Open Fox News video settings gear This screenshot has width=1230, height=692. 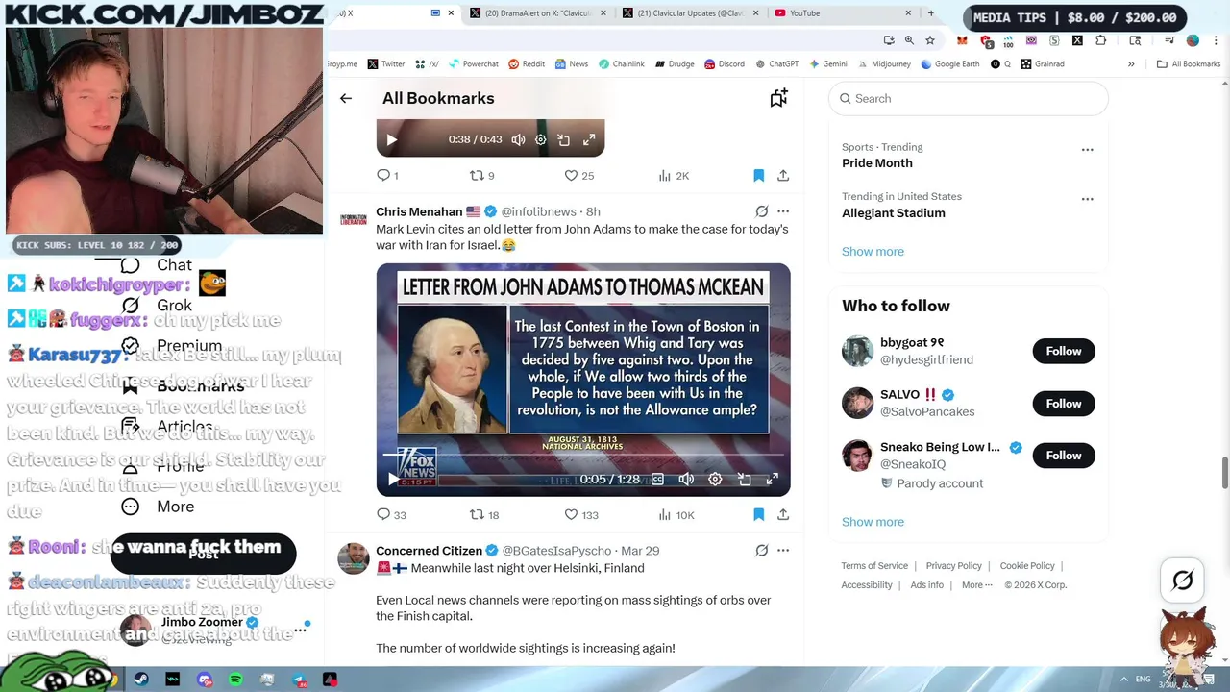tap(715, 479)
